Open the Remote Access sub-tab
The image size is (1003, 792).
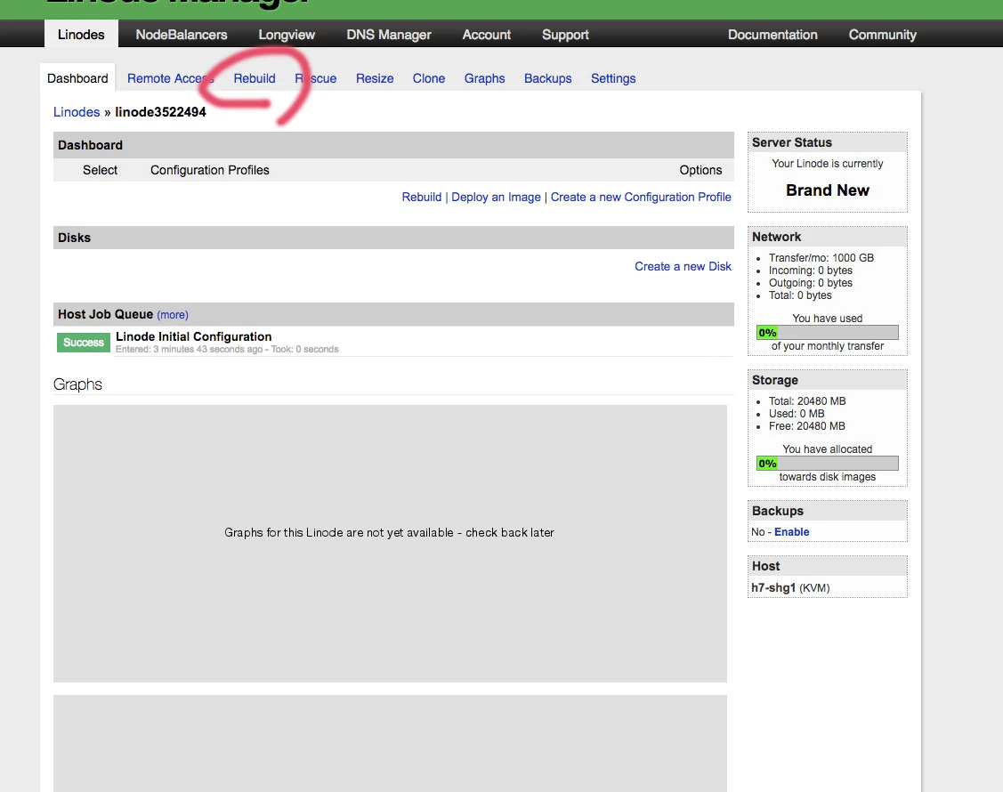click(170, 78)
